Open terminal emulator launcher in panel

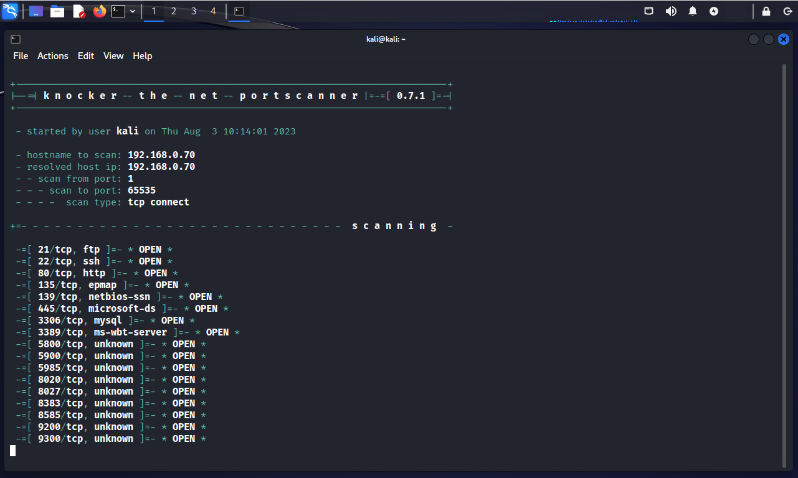pyautogui.click(x=118, y=11)
